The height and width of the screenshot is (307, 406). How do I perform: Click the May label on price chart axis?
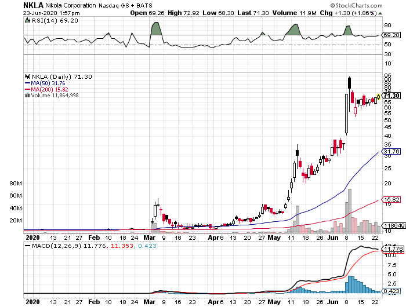[x=274, y=237]
